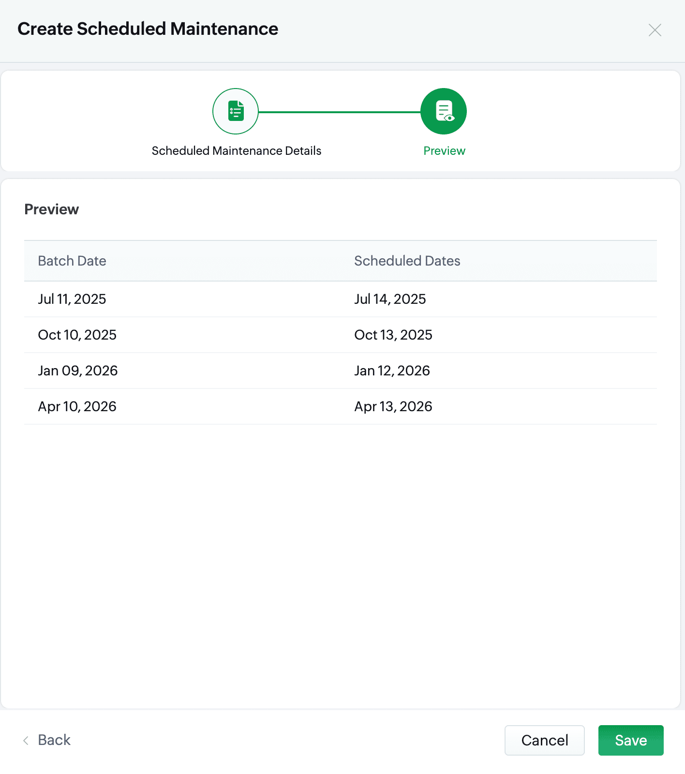The height and width of the screenshot is (774, 685).
Task: Select the Scheduled Maintenance Details step label
Action: (x=237, y=151)
